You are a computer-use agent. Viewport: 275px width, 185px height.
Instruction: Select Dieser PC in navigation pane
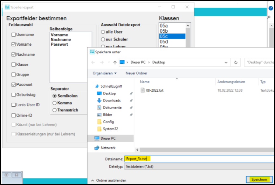pyautogui.click(x=108, y=138)
